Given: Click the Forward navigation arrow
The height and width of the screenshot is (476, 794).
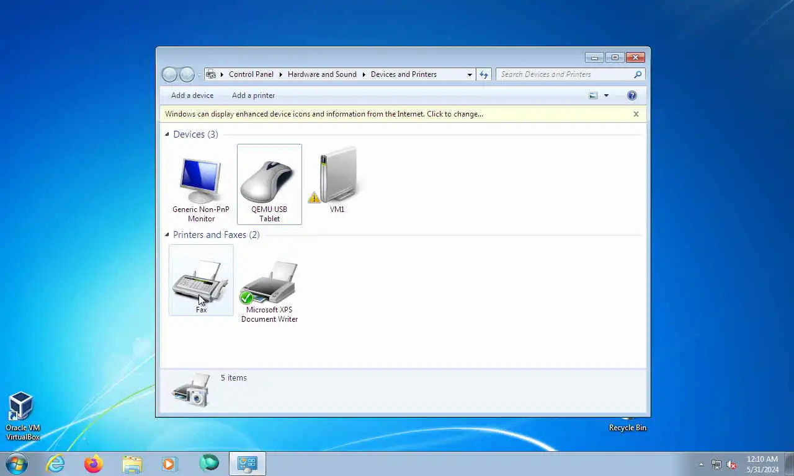Looking at the screenshot, I should 187,74.
